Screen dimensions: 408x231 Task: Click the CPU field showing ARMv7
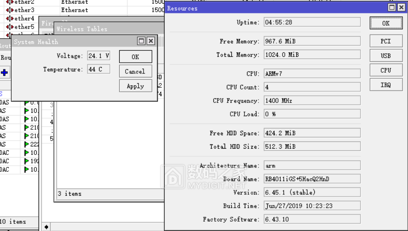pyautogui.click(x=312, y=73)
